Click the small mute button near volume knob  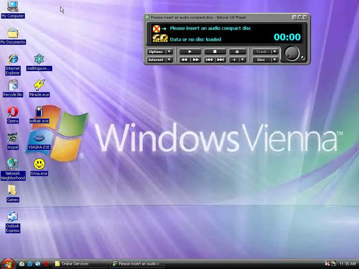pyautogui.click(x=303, y=58)
